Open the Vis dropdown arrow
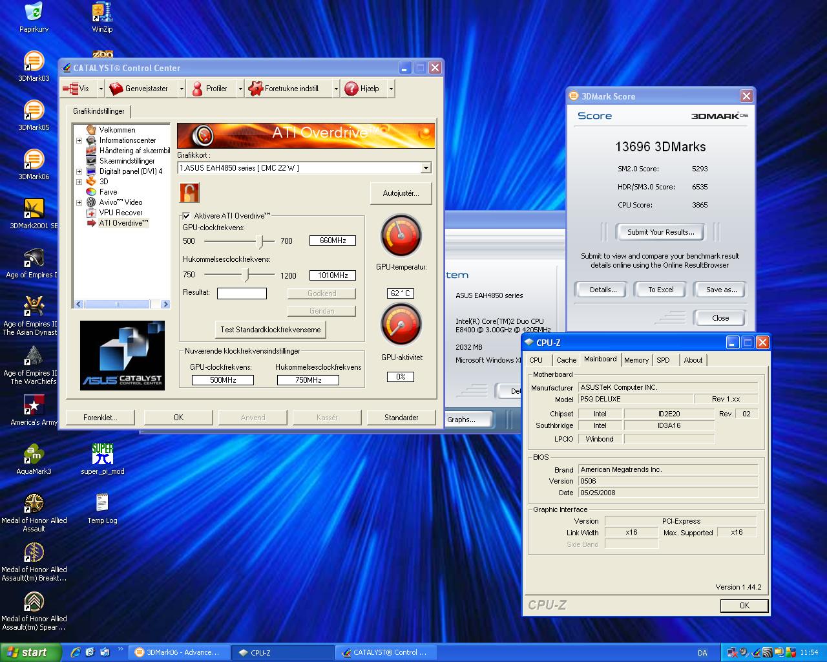827x662 pixels. 101,89
